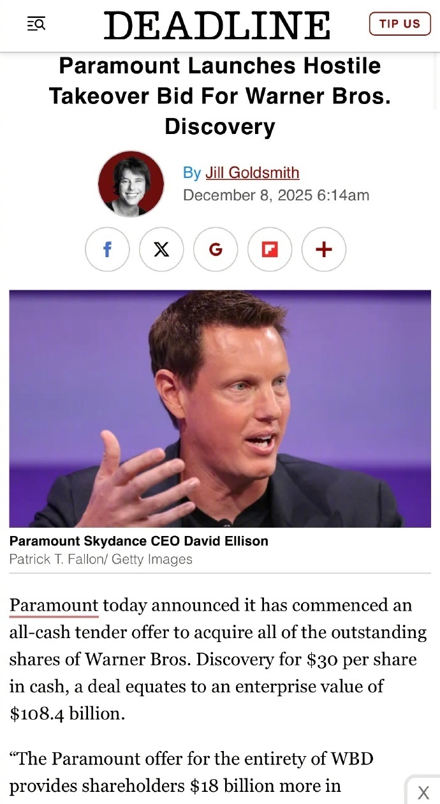
Task: Click the quote about the WBD offer
Action: point(191,772)
